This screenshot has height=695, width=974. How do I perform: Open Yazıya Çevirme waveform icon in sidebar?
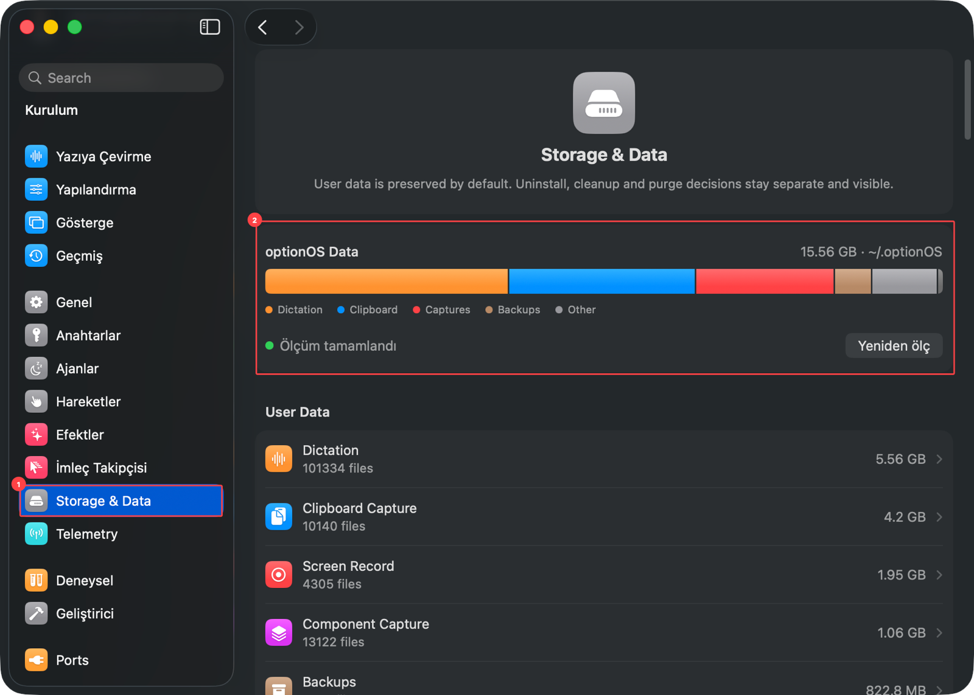[x=37, y=156]
